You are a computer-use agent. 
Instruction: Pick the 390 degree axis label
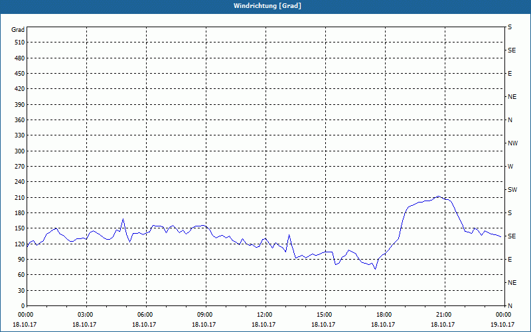pos(19,104)
